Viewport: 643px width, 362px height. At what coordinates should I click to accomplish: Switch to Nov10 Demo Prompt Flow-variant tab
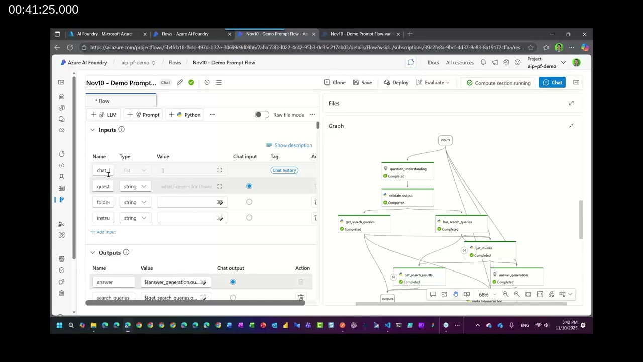pos(362,34)
